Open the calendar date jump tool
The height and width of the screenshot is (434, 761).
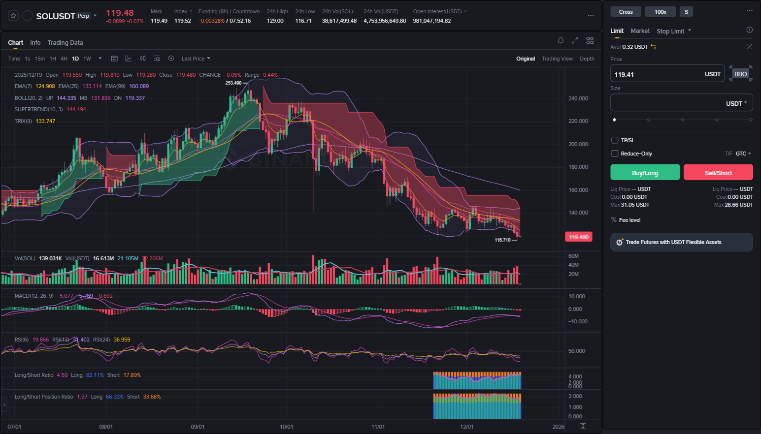114,59
